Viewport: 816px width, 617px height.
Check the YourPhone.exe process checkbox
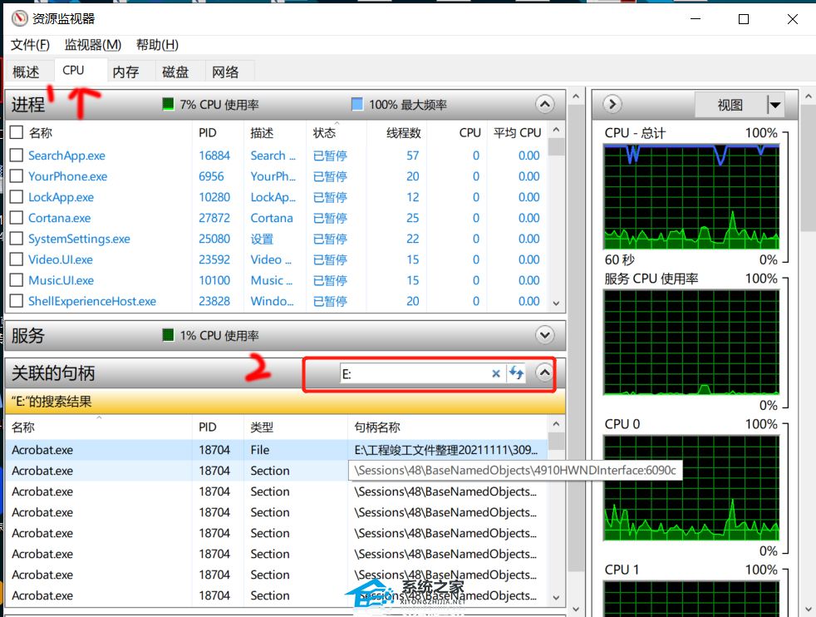pos(17,176)
